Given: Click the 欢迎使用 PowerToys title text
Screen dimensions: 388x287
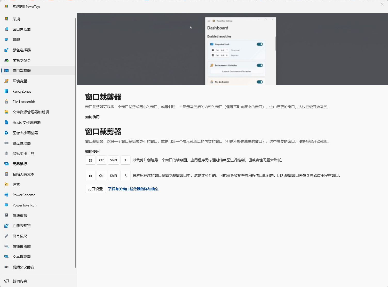Looking at the screenshot, I should pyautogui.click(x=26, y=7).
